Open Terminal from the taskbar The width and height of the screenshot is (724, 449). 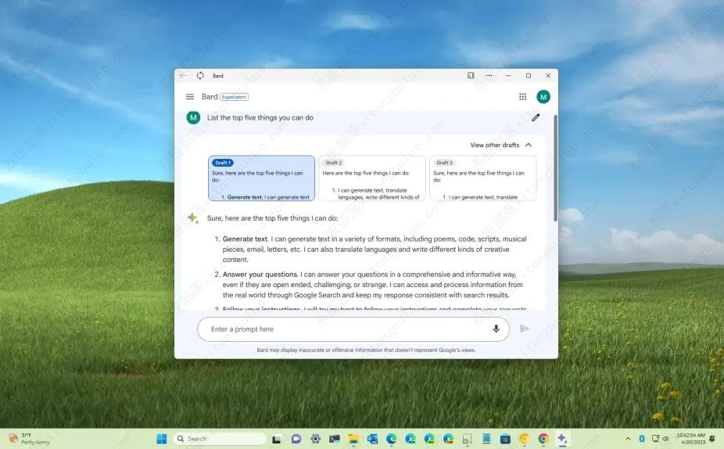coord(335,439)
